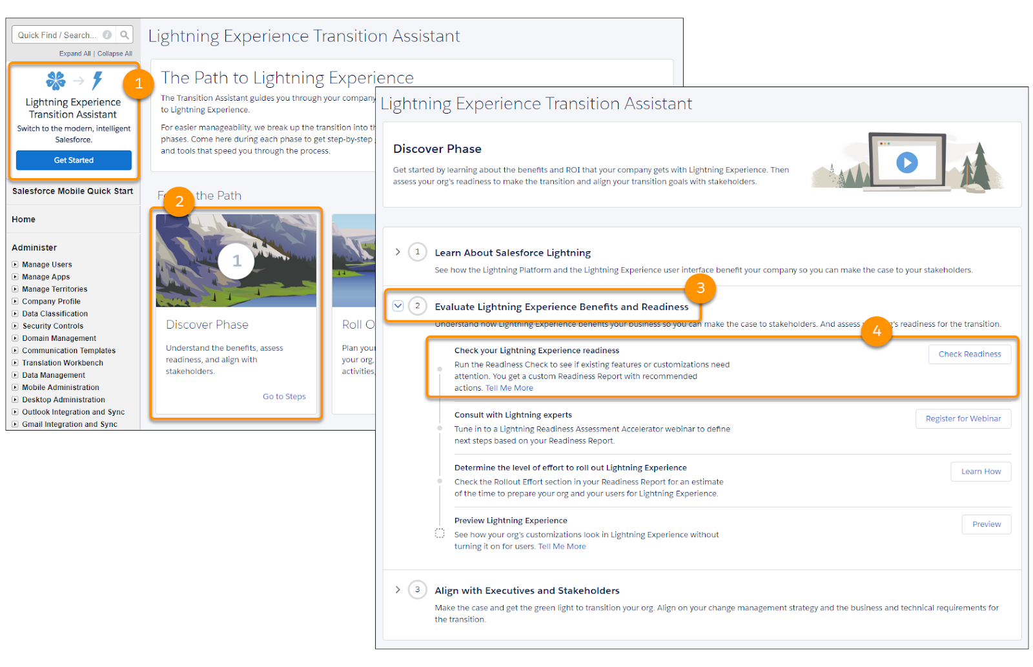Expand Data Management tree node
The image size is (1033, 667).
(15, 375)
